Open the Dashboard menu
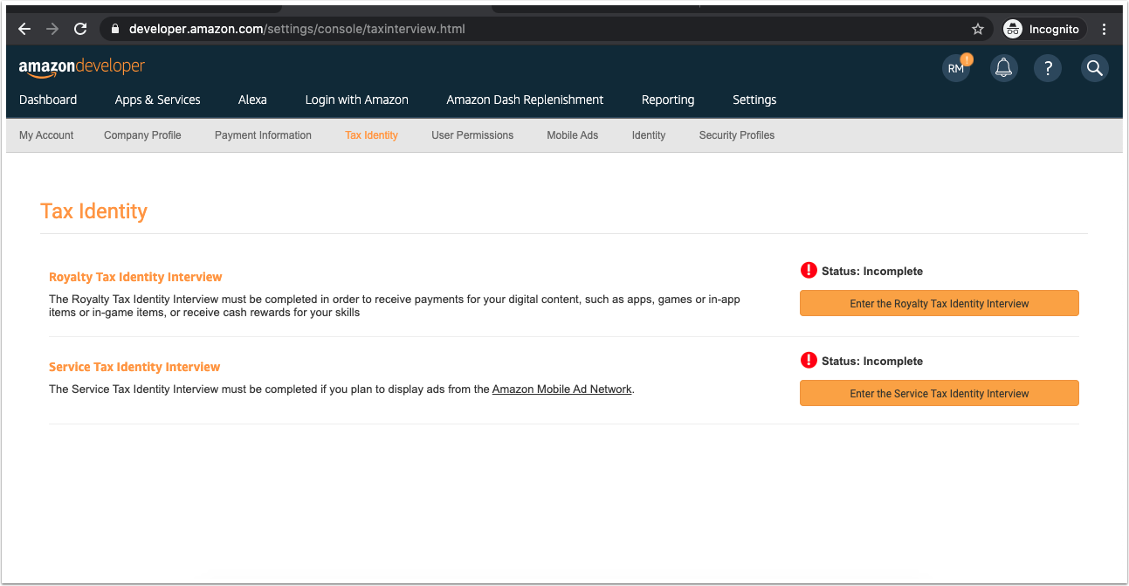Screen dimensions: 1129x586 tap(48, 100)
